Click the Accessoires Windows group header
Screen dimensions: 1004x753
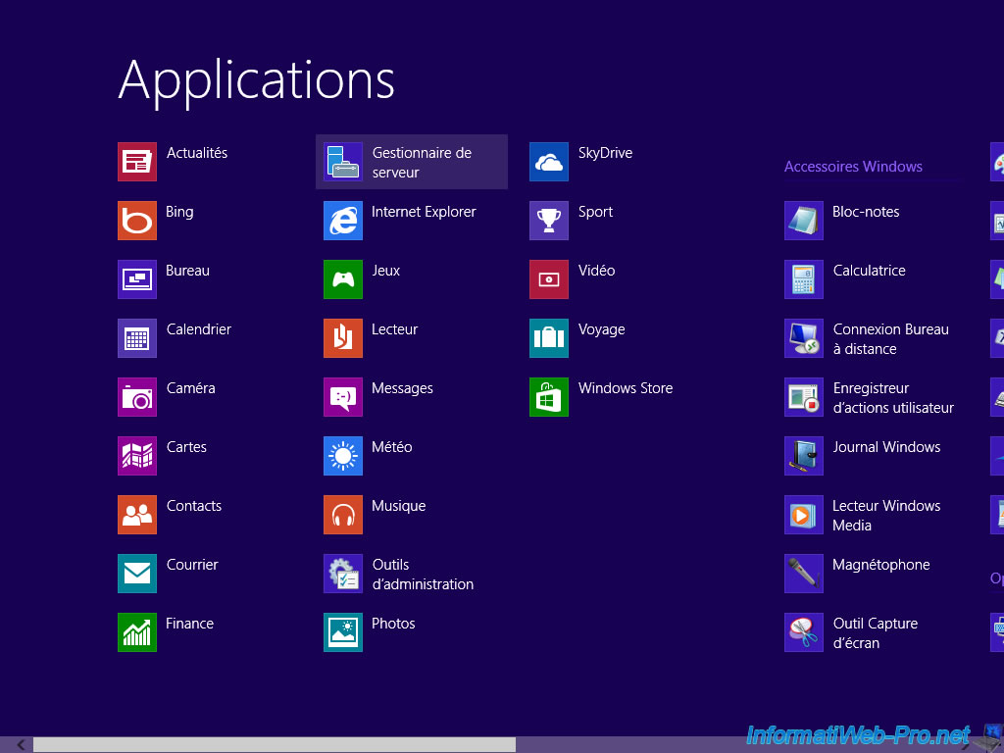pos(853,167)
